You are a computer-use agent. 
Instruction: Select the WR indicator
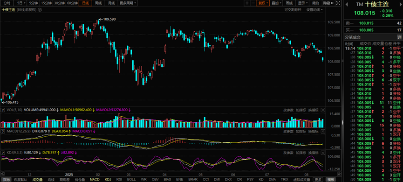[x=144, y=179]
